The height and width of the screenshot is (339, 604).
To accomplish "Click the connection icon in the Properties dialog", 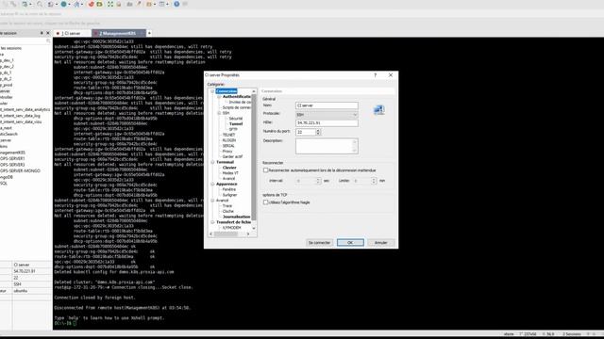I will coord(378,110).
